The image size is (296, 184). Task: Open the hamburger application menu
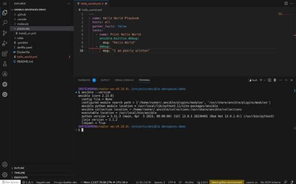4,3
